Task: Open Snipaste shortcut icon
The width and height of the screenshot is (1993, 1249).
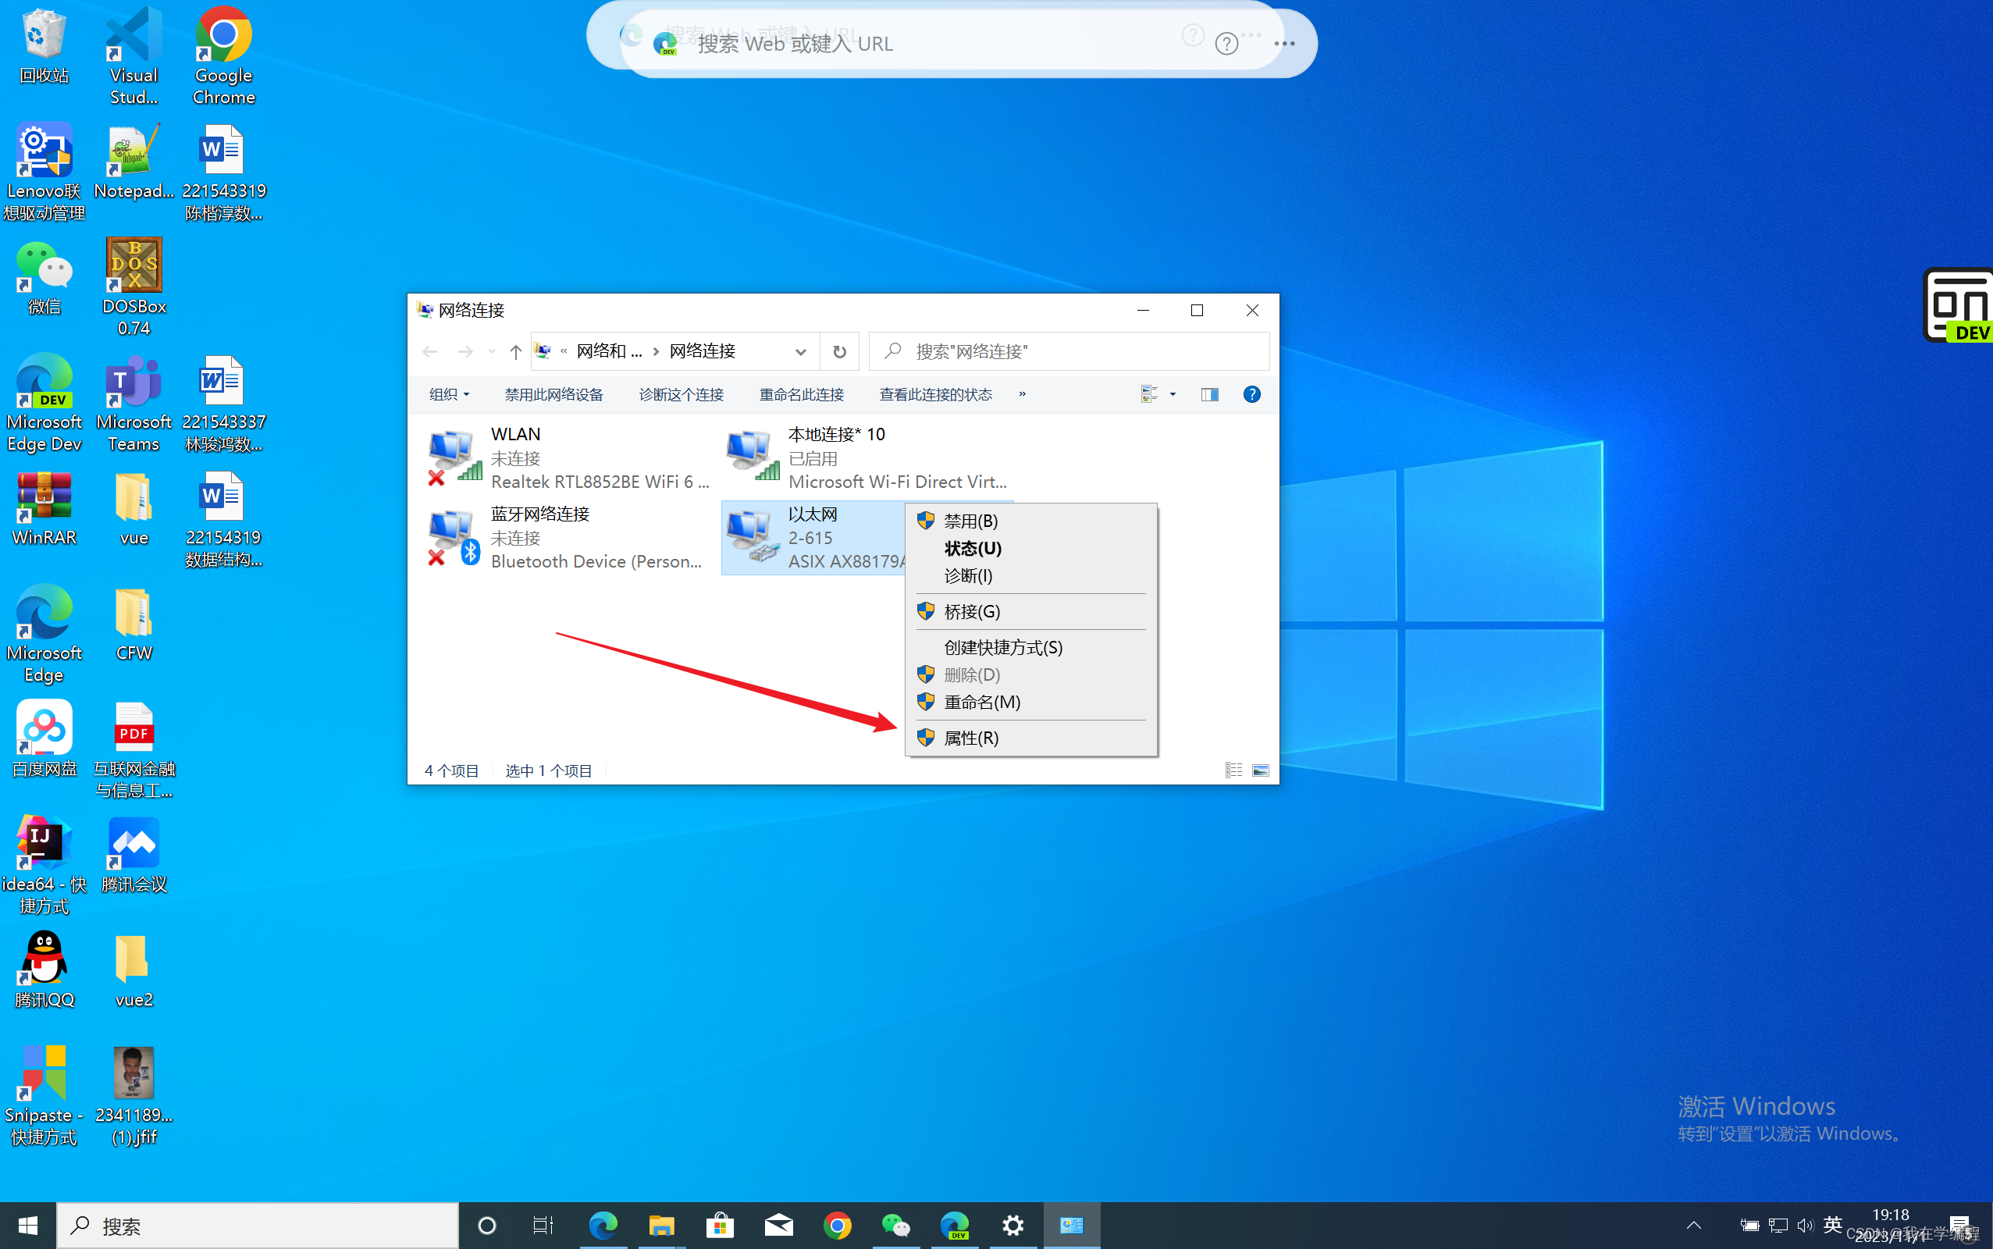Action: coord(44,1096)
